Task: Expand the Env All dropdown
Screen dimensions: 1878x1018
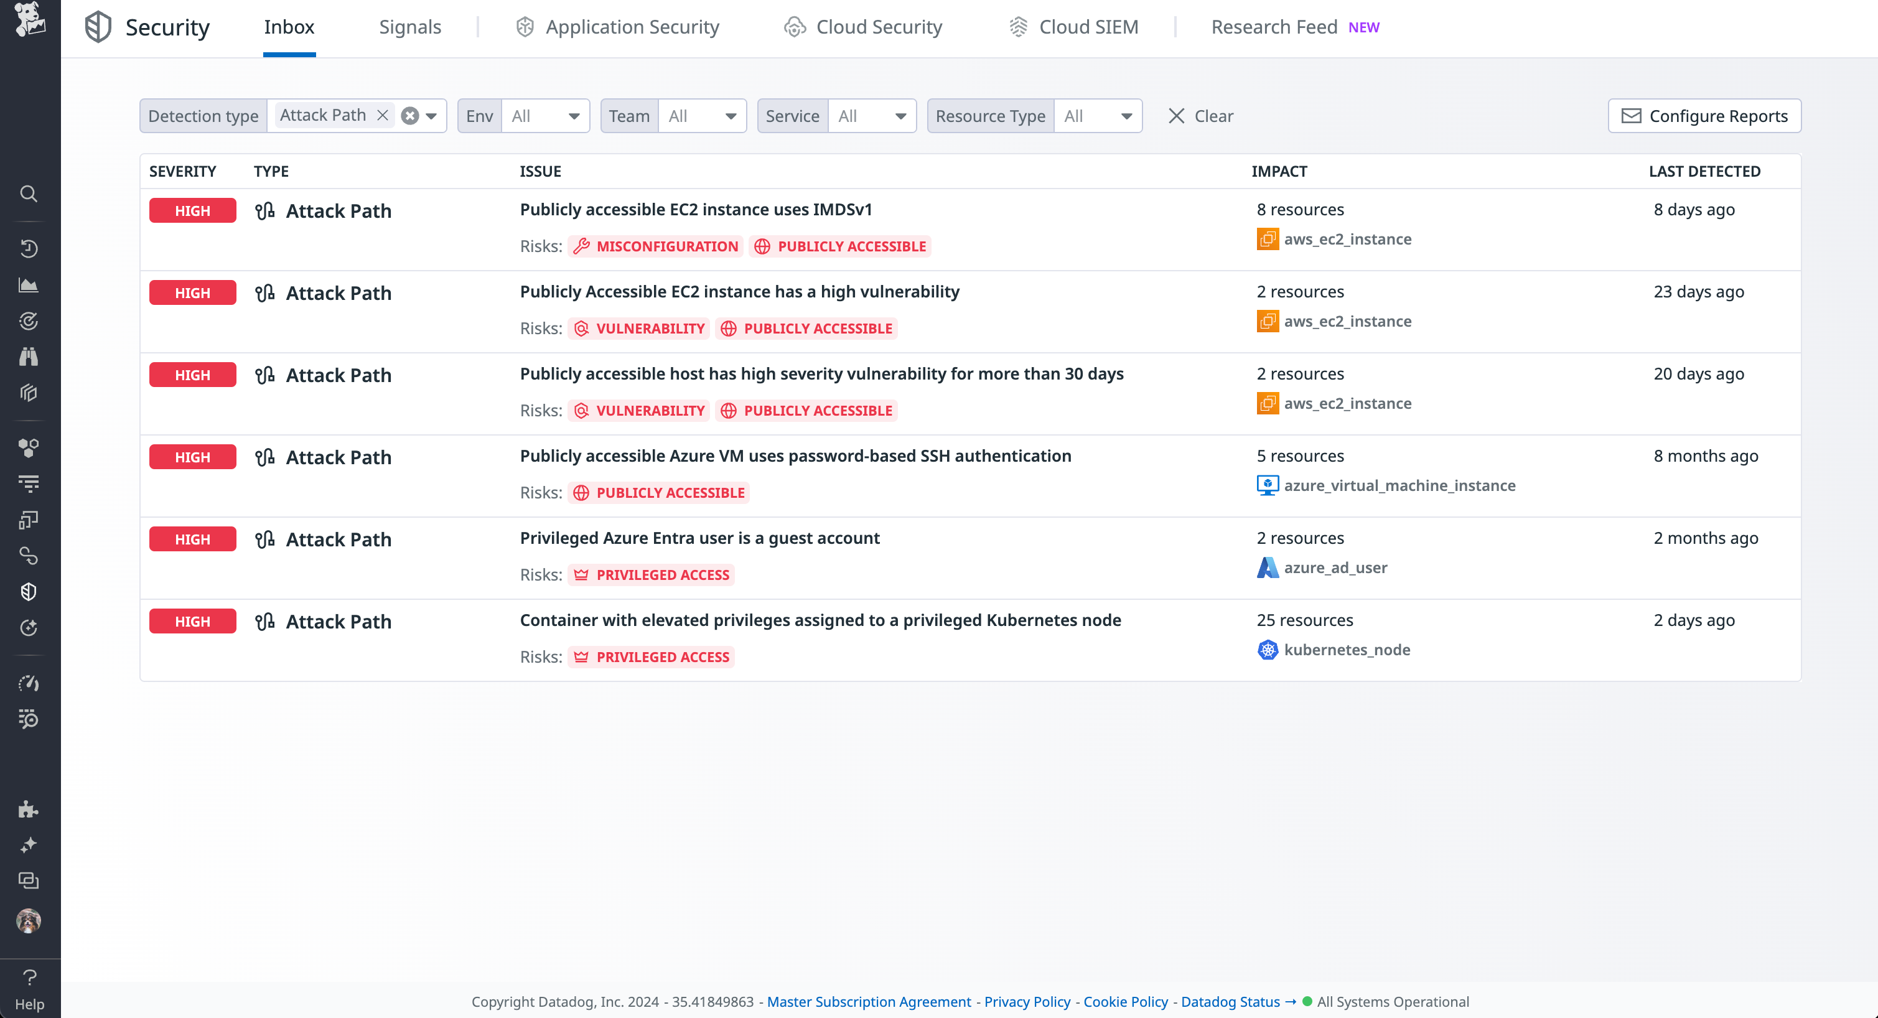Action: click(574, 115)
